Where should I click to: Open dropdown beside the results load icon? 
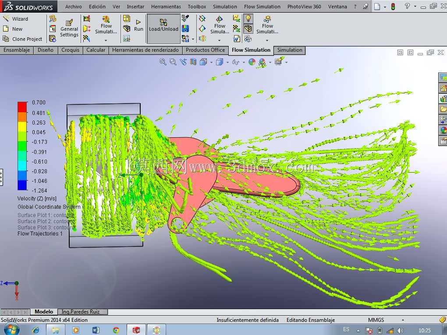coord(193,39)
